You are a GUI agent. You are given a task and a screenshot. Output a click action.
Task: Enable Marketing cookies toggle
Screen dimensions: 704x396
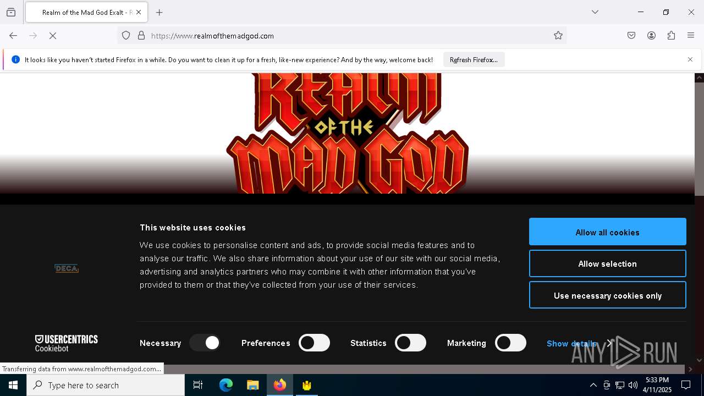point(510,343)
